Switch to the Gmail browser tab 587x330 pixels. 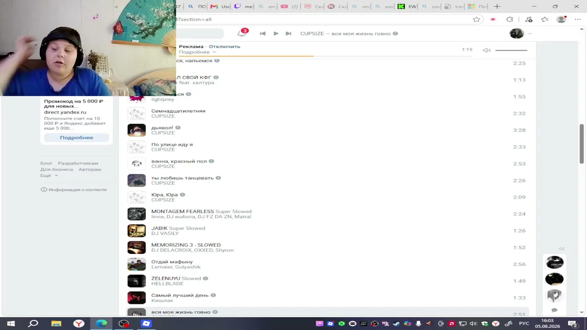point(220,6)
